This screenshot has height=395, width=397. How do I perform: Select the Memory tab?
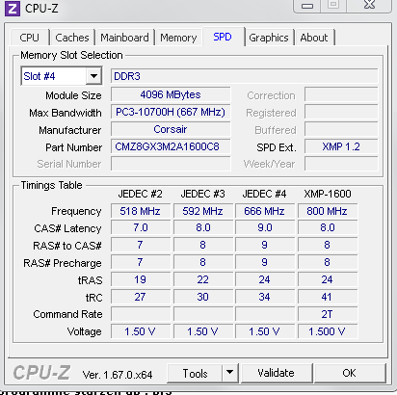coord(178,38)
